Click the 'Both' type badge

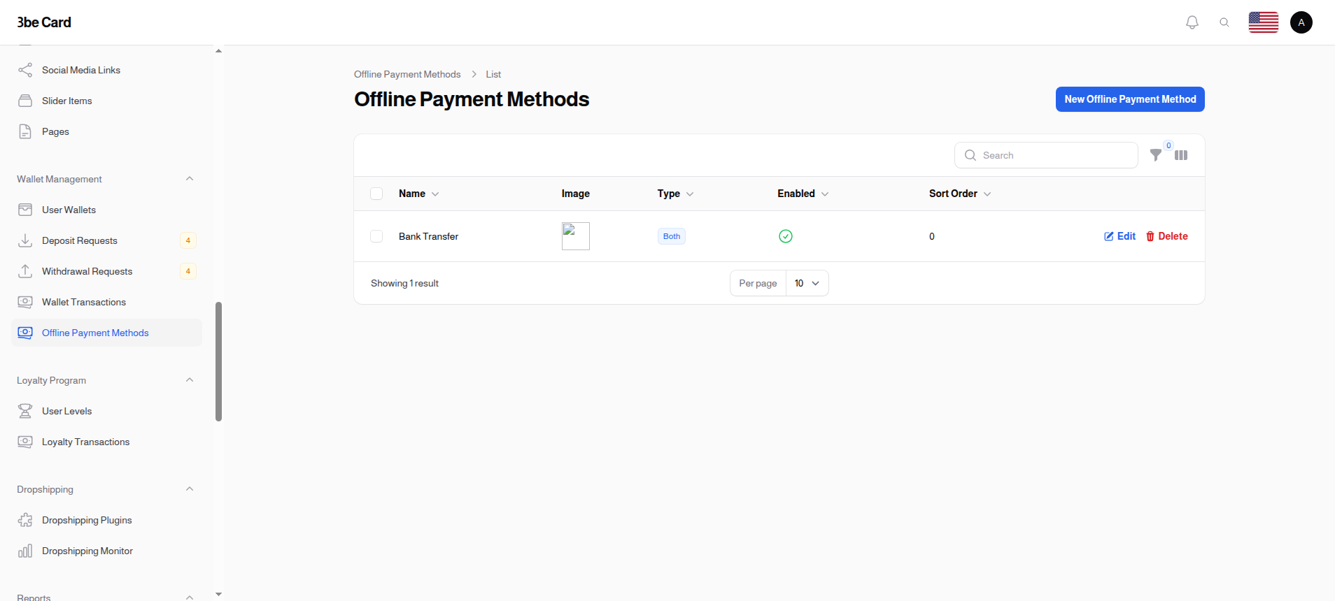coord(672,236)
